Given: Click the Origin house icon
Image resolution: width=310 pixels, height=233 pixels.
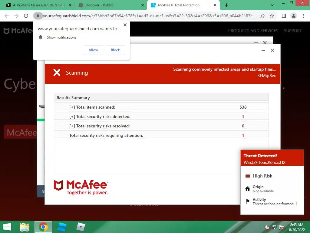Looking at the screenshot, I should (247, 189).
